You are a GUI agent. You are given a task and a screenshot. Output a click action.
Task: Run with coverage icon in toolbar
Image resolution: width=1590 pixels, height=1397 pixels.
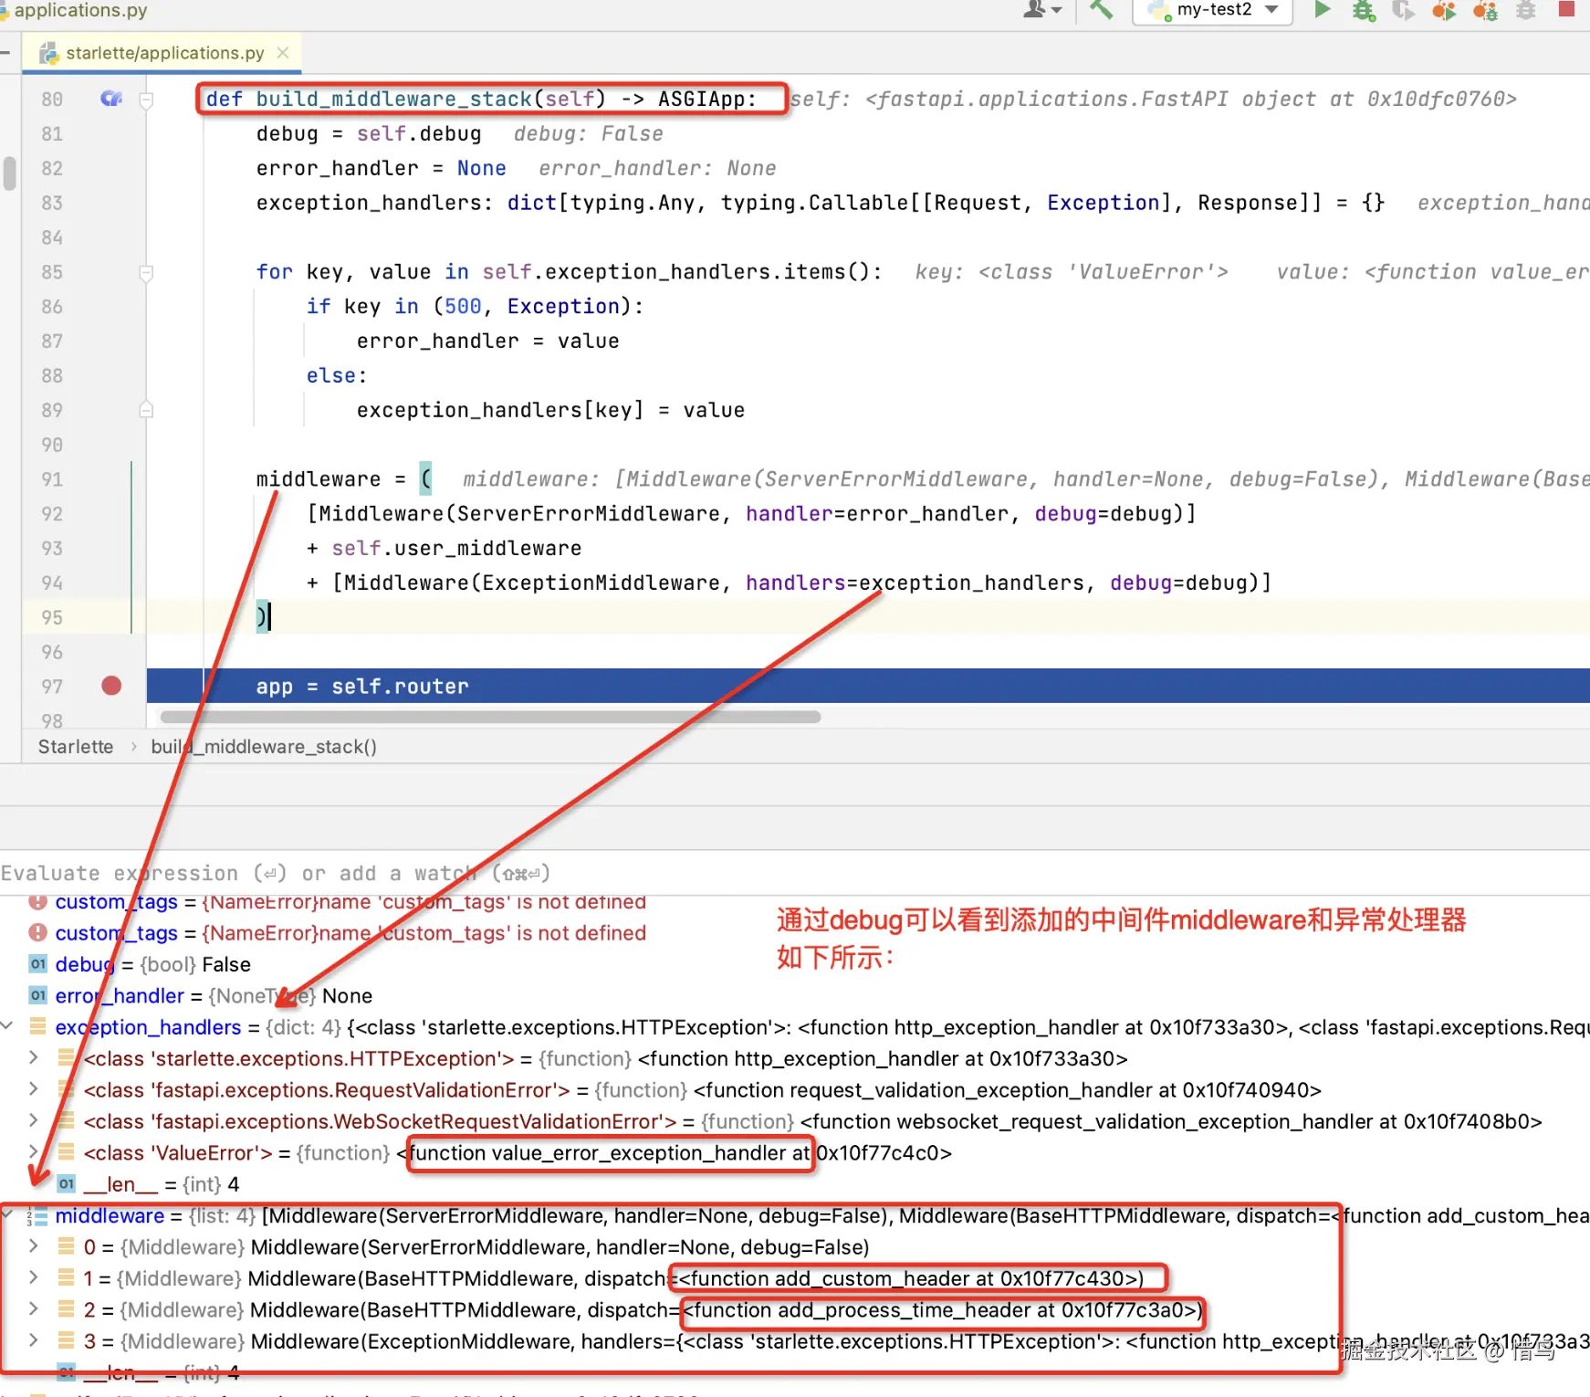pos(1403,10)
